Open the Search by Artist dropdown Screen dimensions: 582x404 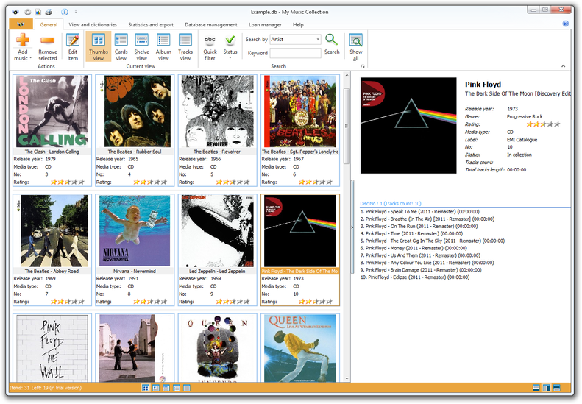point(317,39)
